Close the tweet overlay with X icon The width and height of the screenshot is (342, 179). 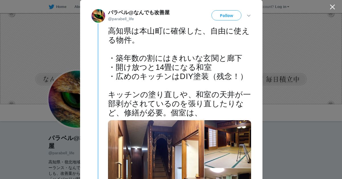pos(332,7)
